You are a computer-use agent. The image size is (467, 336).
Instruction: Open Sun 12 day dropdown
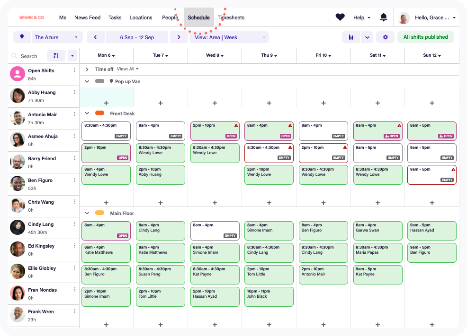coord(432,55)
